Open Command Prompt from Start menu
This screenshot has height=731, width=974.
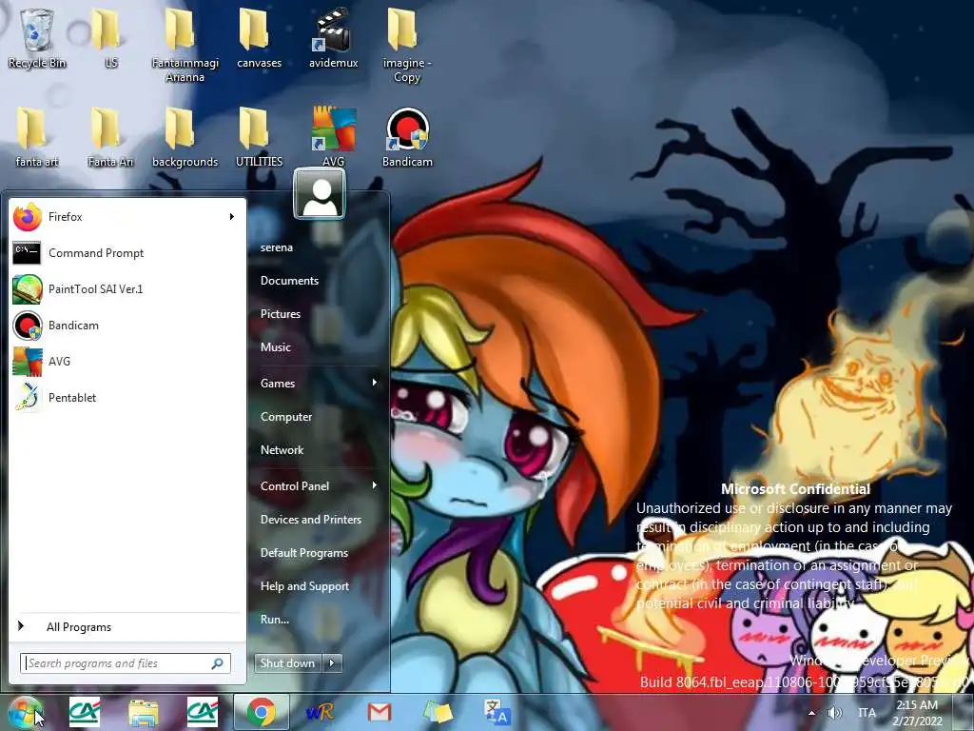tap(127, 253)
